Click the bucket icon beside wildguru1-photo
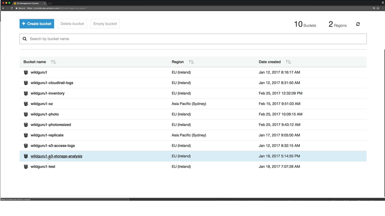The width and height of the screenshot is (385, 216). pos(26,114)
